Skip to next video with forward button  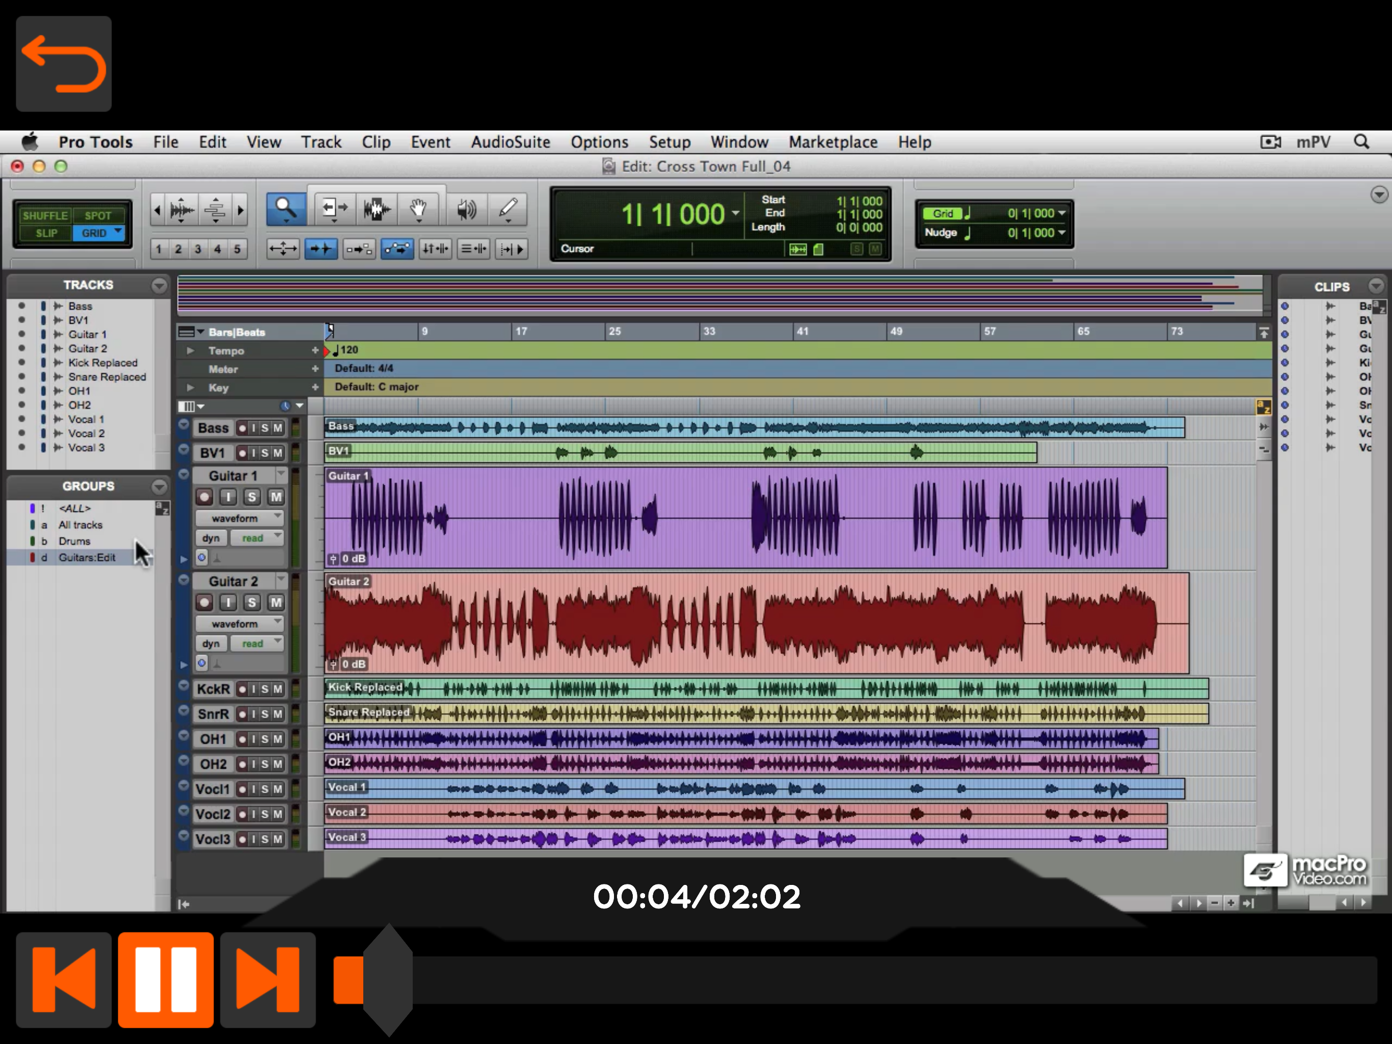pos(267,979)
